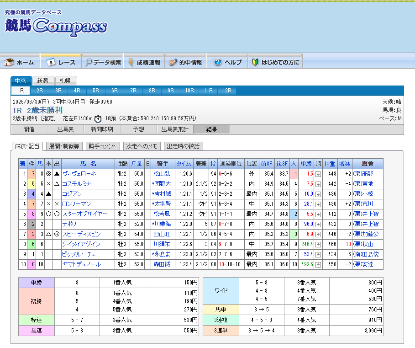Open 成績速報 in the main navigation
Screen dimensions: 415x348
click(x=145, y=62)
